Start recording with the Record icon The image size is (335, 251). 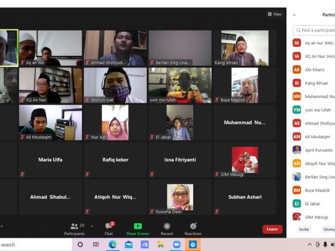pyautogui.click(x=167, y=228)
